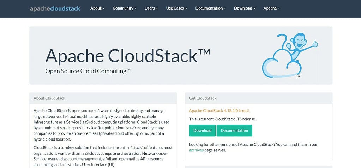Follow the archives link
This screenshot has width=361, height=168.
coord(197,150)
